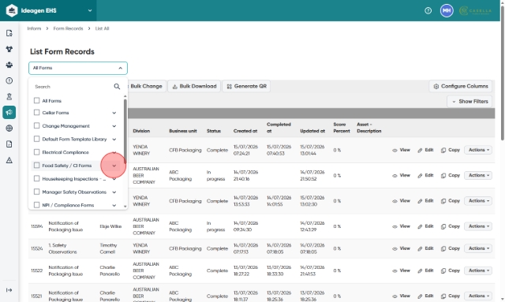Sort by the Score Percent column header
505x302 pixels.
coord(342,128)
